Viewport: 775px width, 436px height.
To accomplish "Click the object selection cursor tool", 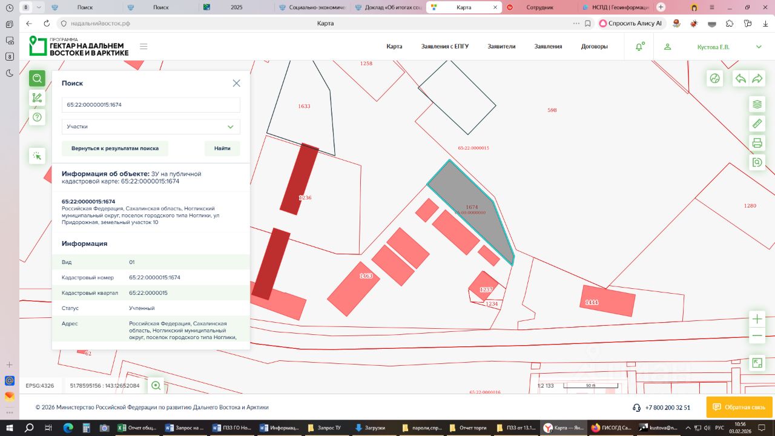I will coord(37,156).
